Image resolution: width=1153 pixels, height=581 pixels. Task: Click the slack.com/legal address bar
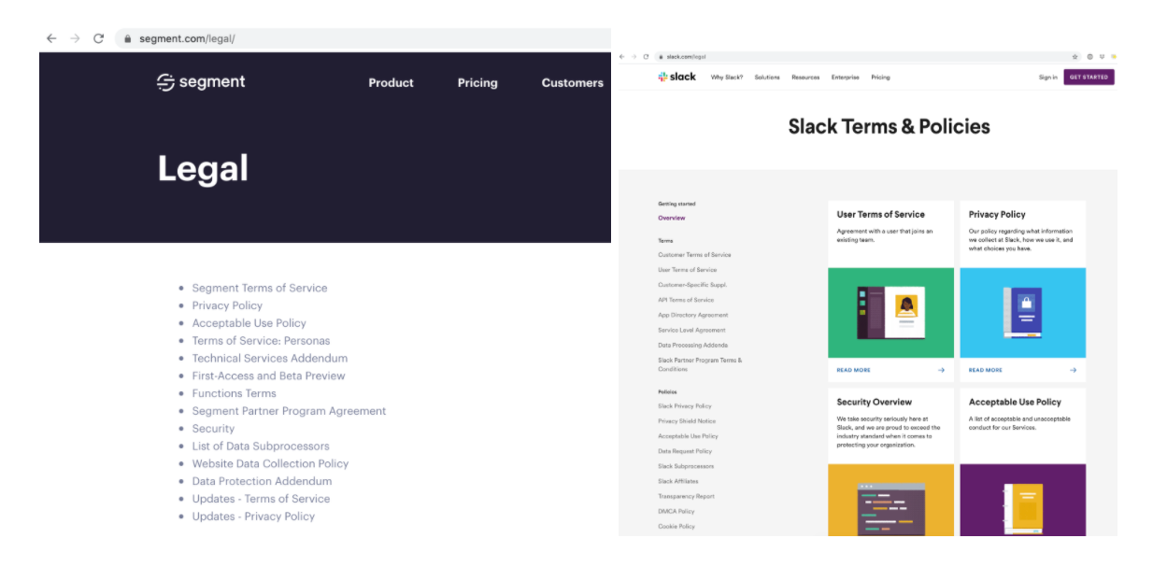(x=867, y=57)
